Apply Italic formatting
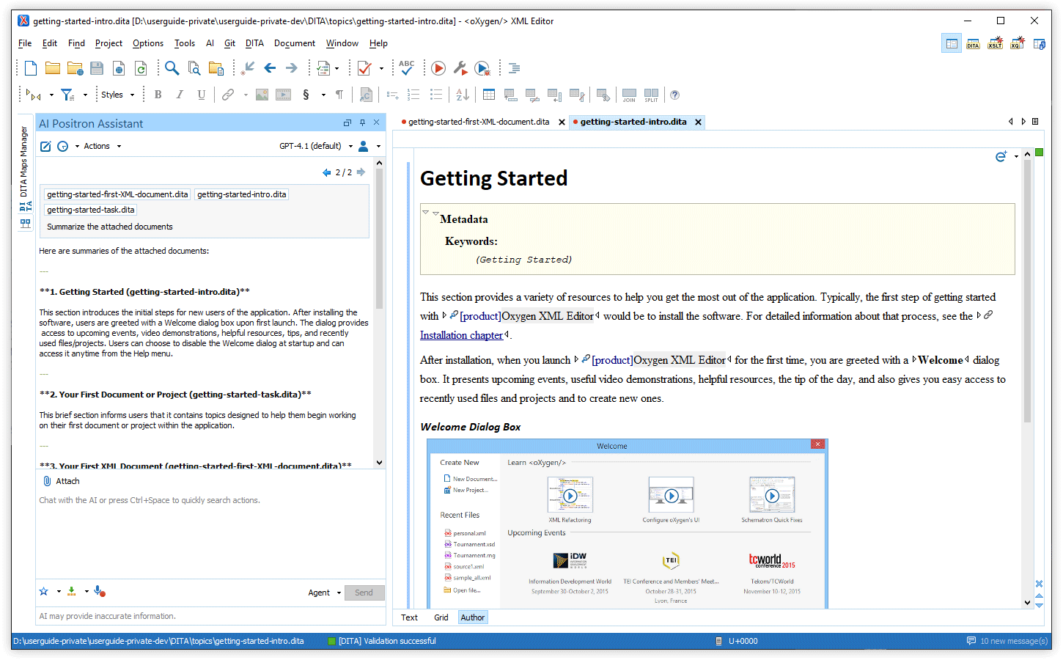Viewport: 1063px width, 660px height. tap(180, 95)
